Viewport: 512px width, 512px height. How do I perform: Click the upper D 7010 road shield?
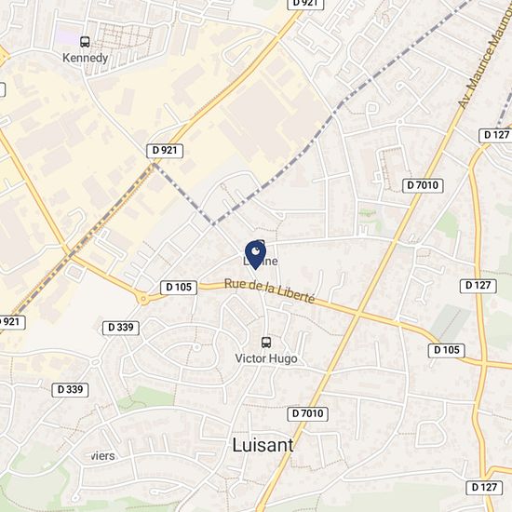tap(423, 185)
